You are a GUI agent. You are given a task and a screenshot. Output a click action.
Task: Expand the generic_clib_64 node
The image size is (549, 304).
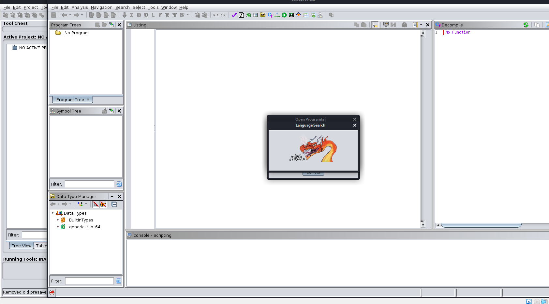[58, 227]
